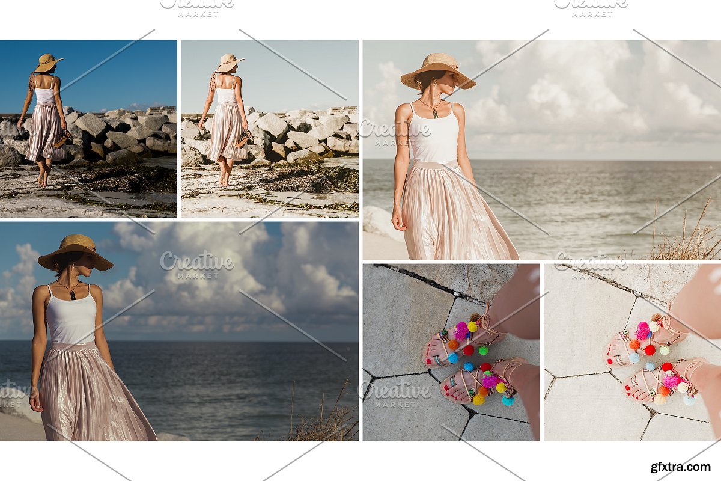The width and height of the screenshot is (721, 481).
Task: Click the turquoise pom-pom in darker sandals photo
Action: click(508, 400)
